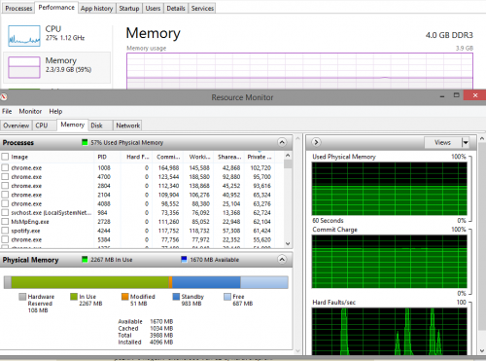Open the Task Manager App history tab
Viewport: 486px width, 361px height.
[96, 9]
